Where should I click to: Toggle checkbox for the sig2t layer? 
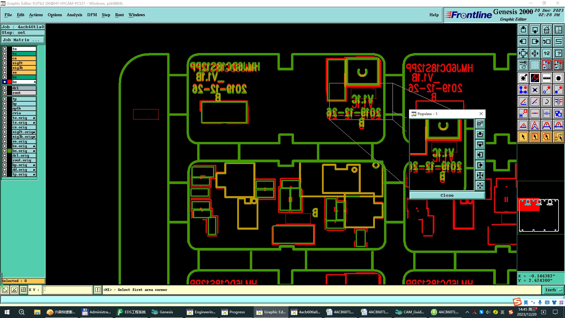tap(5, 63)
